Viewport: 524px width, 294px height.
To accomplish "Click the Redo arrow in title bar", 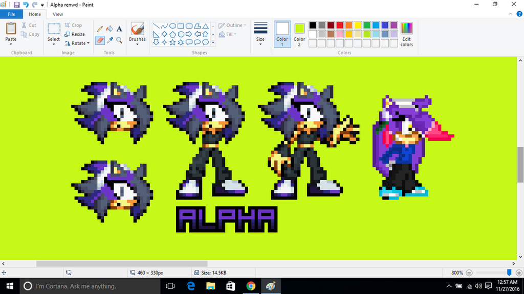I will [34, 5].
